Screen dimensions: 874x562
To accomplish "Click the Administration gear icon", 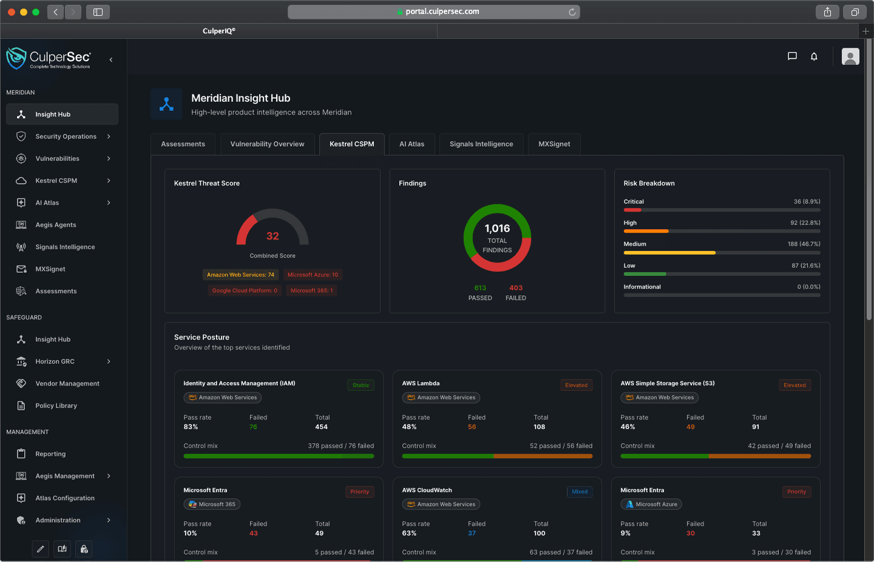I will tap(21, 520).
